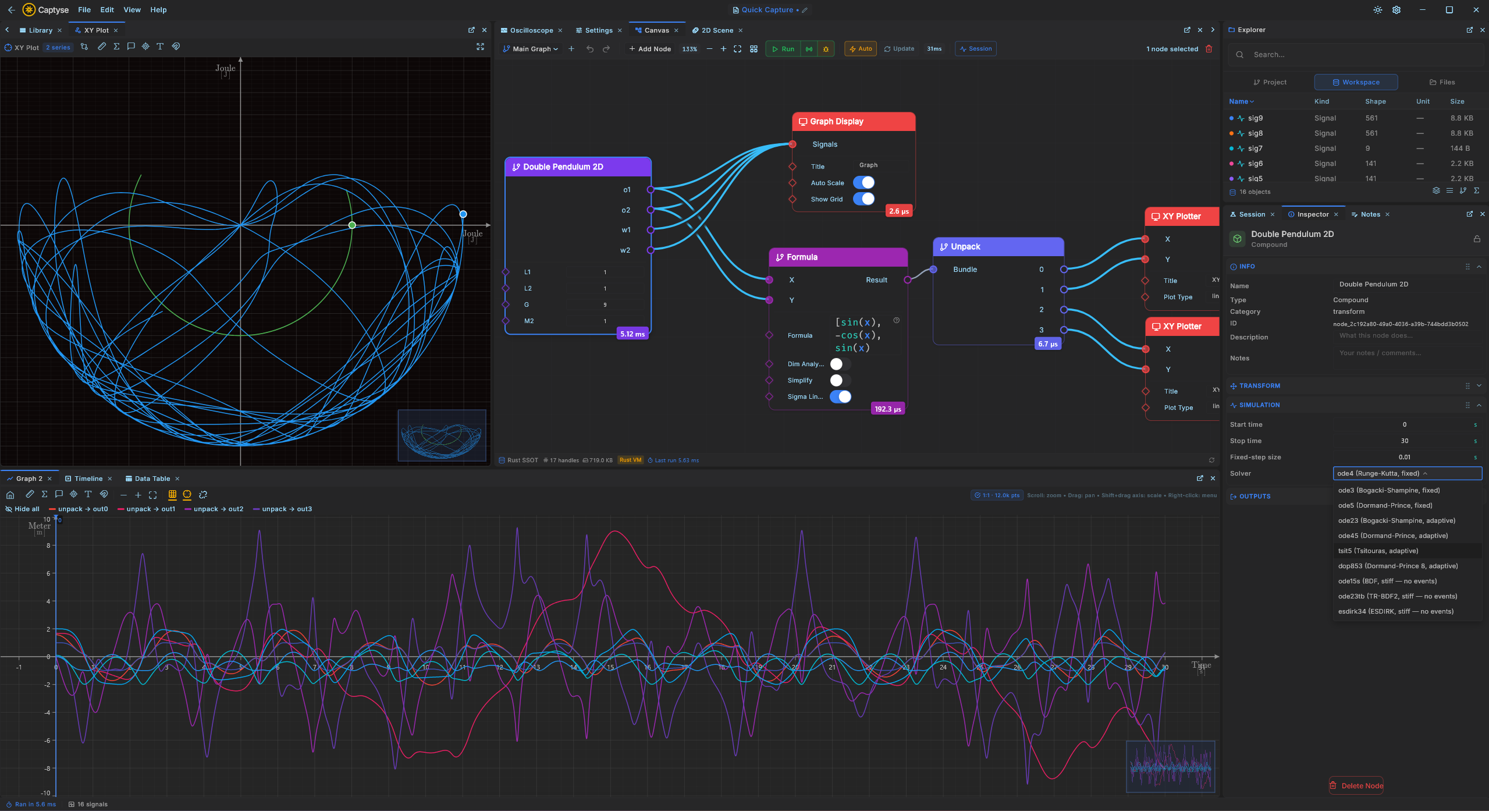Image resolution: width=1489 pixels, height=811 pixels.
Task: Click Hide all series toggle in Graph 2
Action: tap(22, 509)
